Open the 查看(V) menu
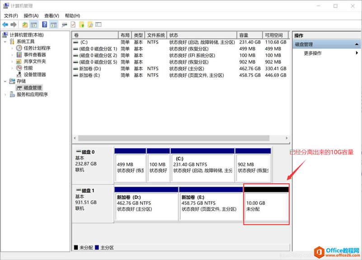 click(52, 16)
